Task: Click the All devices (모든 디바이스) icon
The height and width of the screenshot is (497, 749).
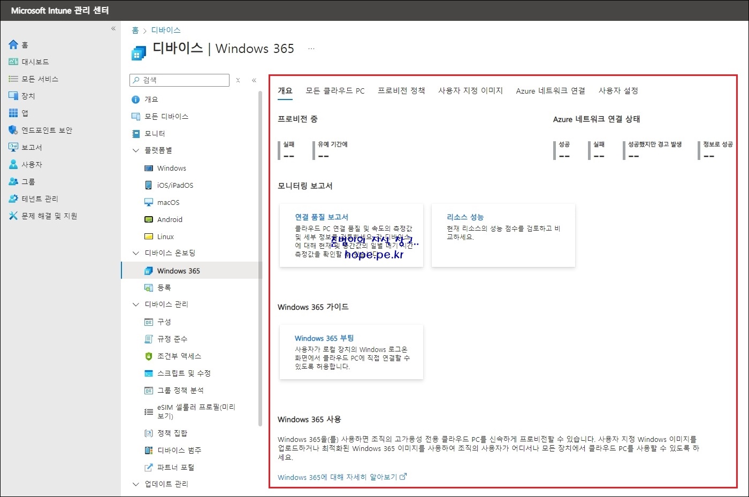Action: (x=136, y=117)
